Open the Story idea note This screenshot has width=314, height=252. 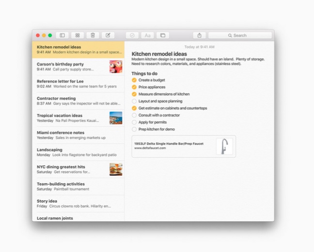pos(78,204)
